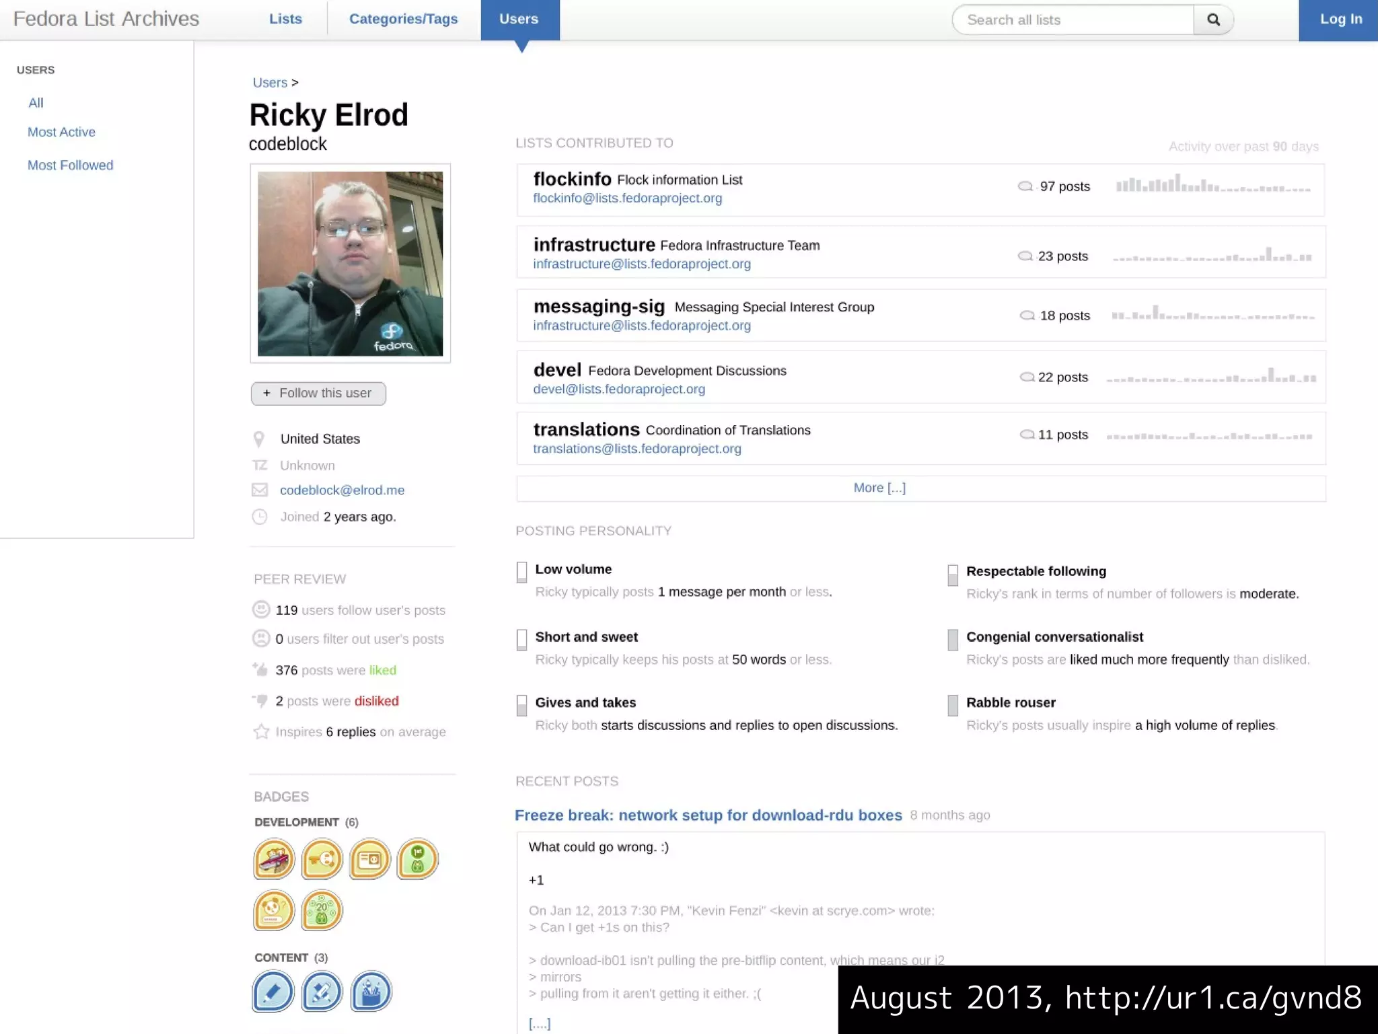1378x1034 pixels.
Task: Click the Congenial conversationalist level indicator
Action: point(953,640)
